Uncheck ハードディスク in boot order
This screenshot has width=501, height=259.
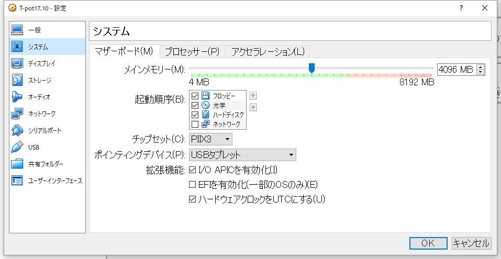pos(195,115)
